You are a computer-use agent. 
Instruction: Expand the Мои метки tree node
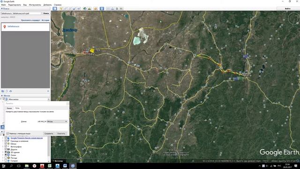pyautogui.click(x=1, y=99)
